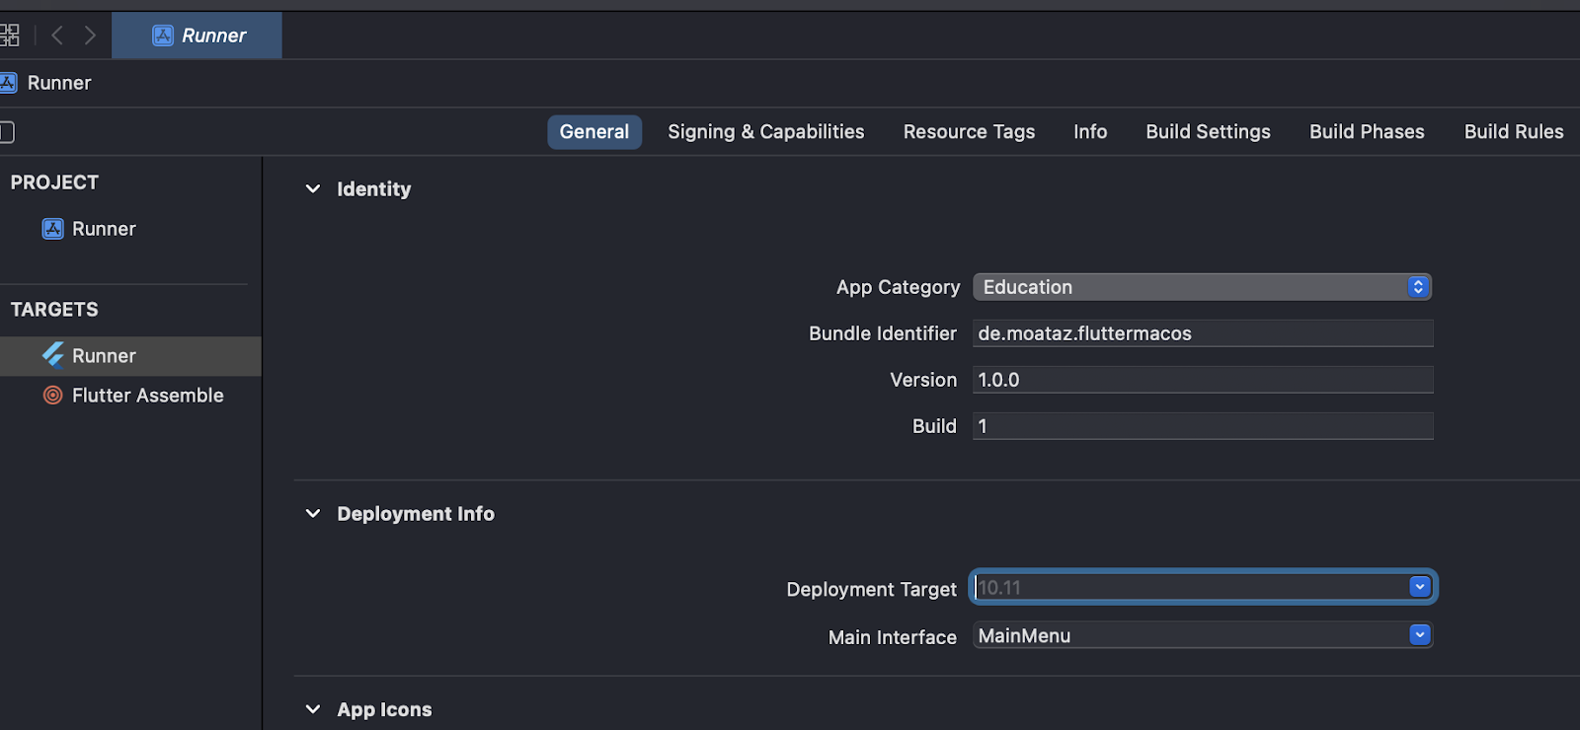Go forward with the right arrow
The image size is (1580, 730).
click(x=90, y=36)
